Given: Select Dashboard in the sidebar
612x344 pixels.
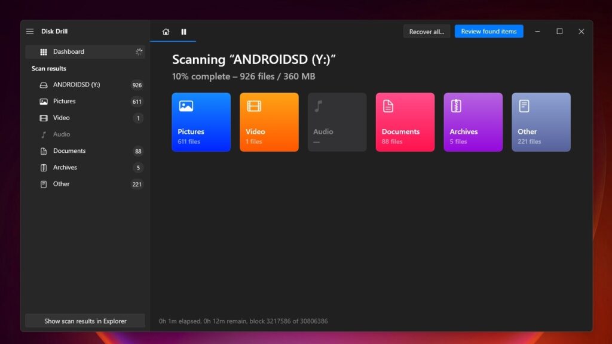Looking at the screenshot, I should point(69,52).
